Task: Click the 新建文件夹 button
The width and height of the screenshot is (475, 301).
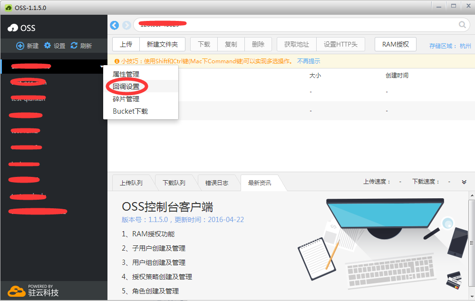Action: [x=162, y=45]
